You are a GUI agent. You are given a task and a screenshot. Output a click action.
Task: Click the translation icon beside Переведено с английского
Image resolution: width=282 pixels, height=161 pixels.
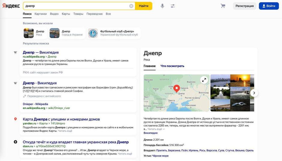pyautogui.click(x=25, y=96)
